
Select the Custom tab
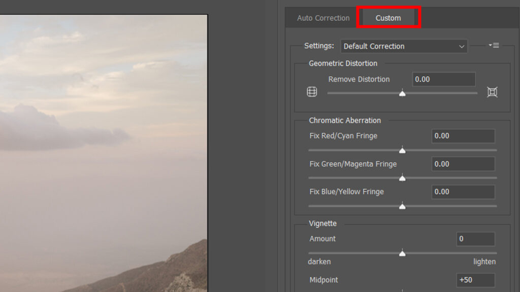[388, 18]
